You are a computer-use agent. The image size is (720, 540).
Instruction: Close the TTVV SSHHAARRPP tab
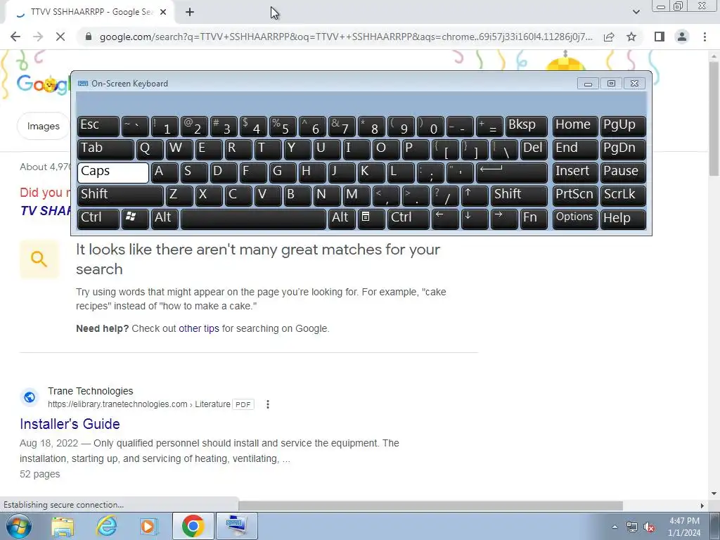tap(163, 13)
